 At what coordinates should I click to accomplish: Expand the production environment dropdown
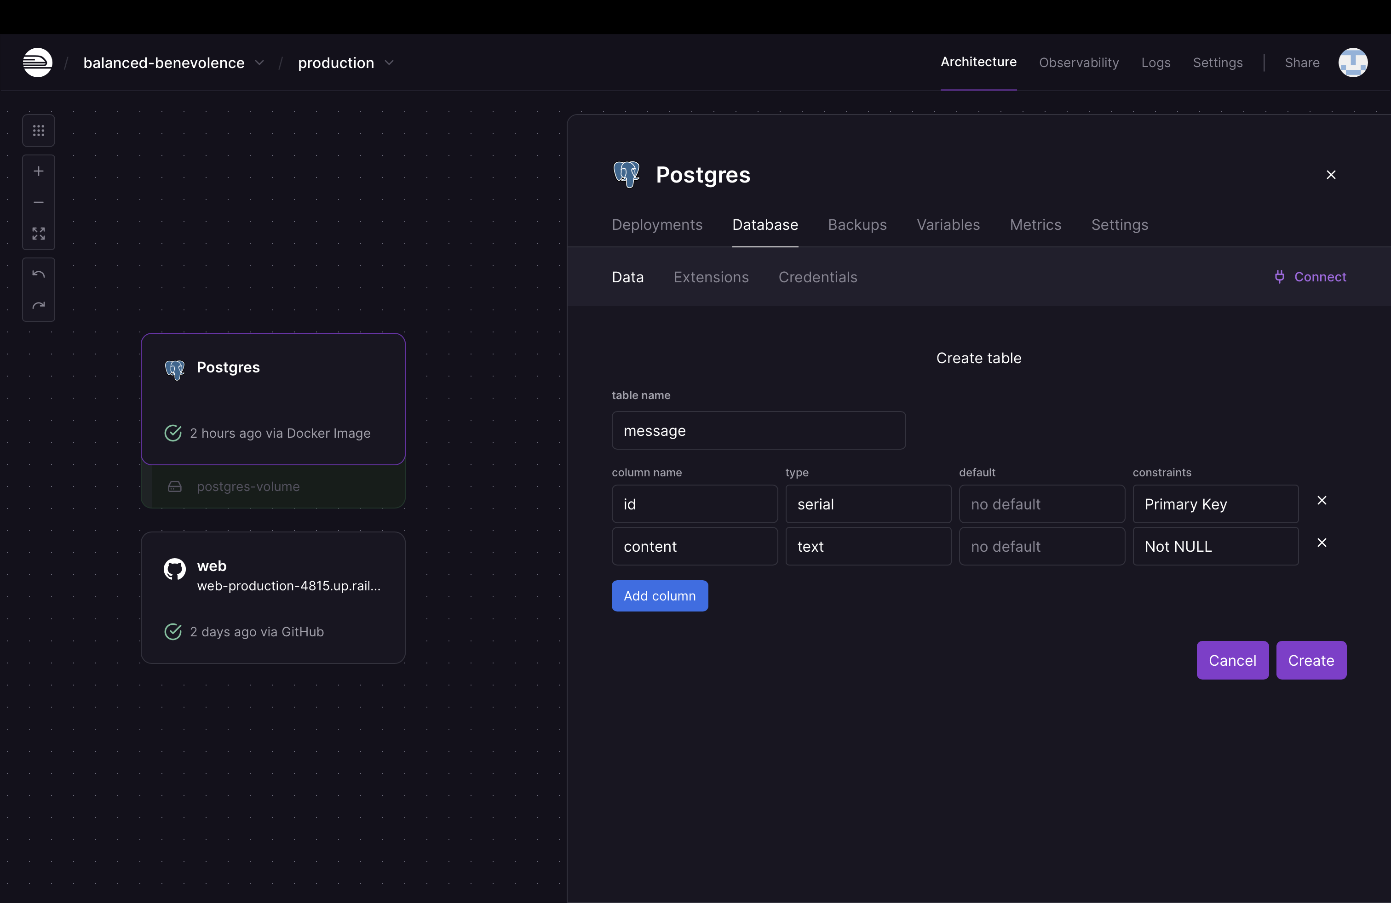click(x=389, y=63)
